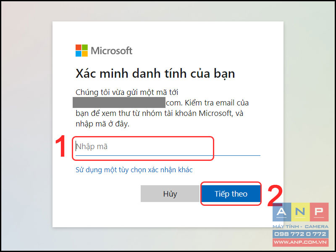The width and height of the screenshot is (336, 252).
Task: Click the "MÁY TÍNH - CAMERA" watermark text
Action: (x=300, y=226)
